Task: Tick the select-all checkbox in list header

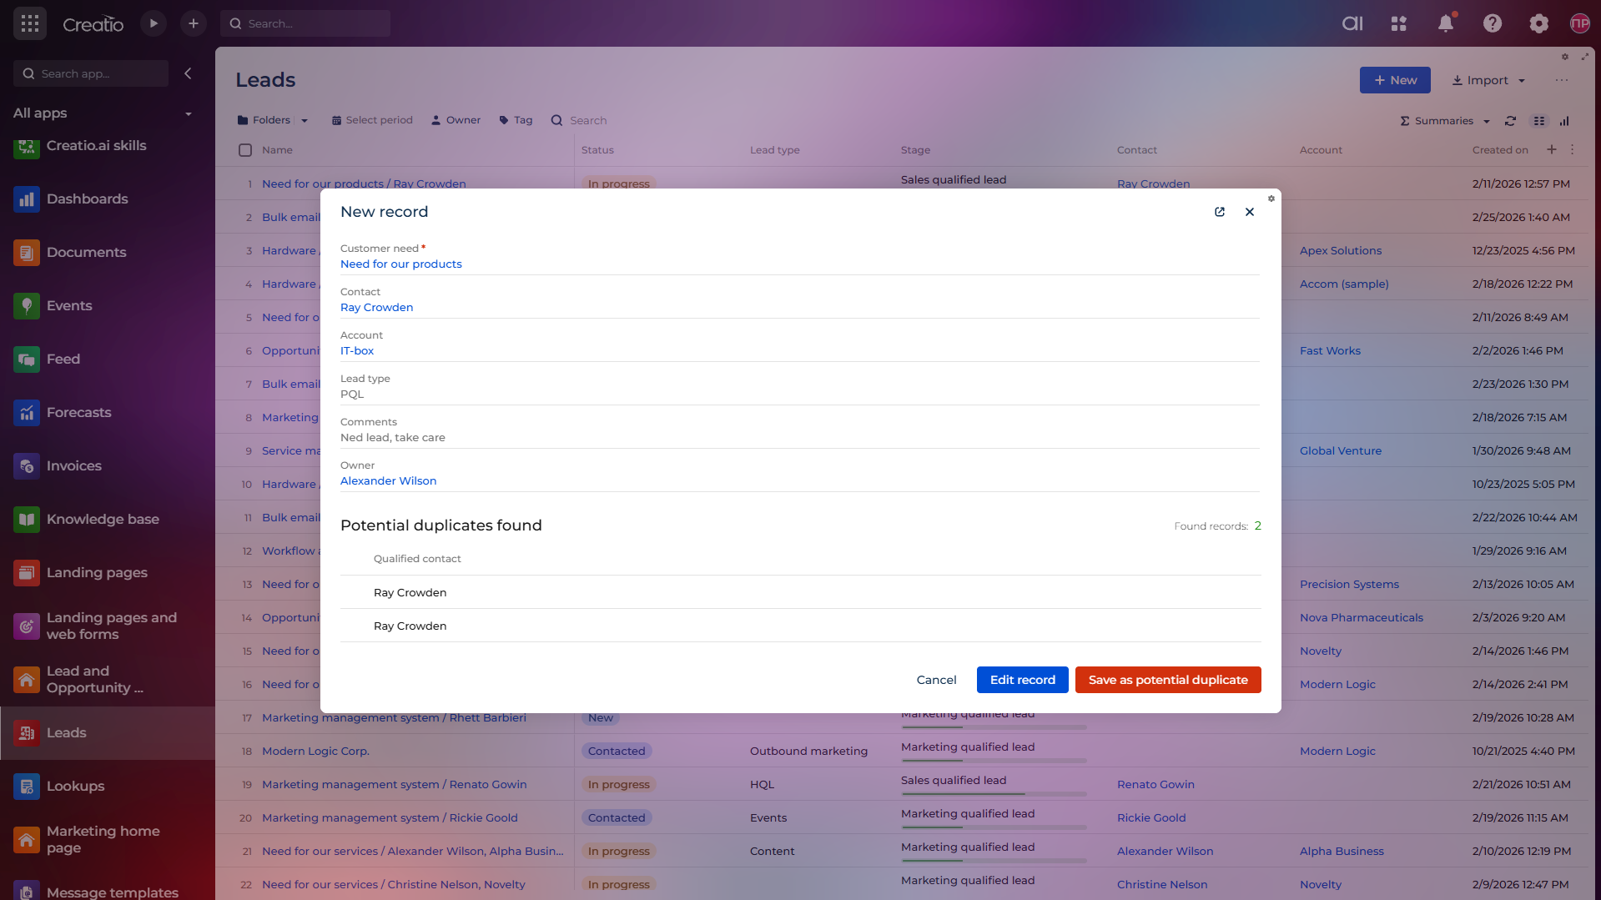Action: (x=245, y=150)
